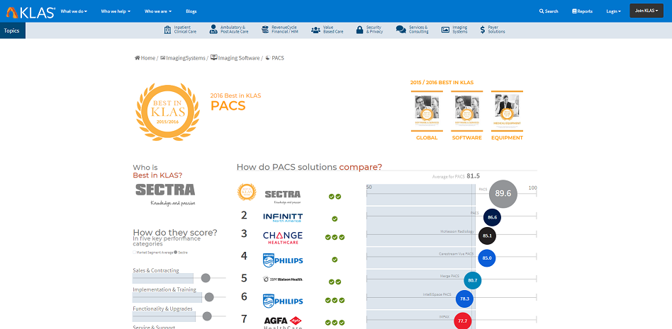Open Payer Solutions dollar icon
Viewport: 672px width, 329px height.
tap(483, 30)
